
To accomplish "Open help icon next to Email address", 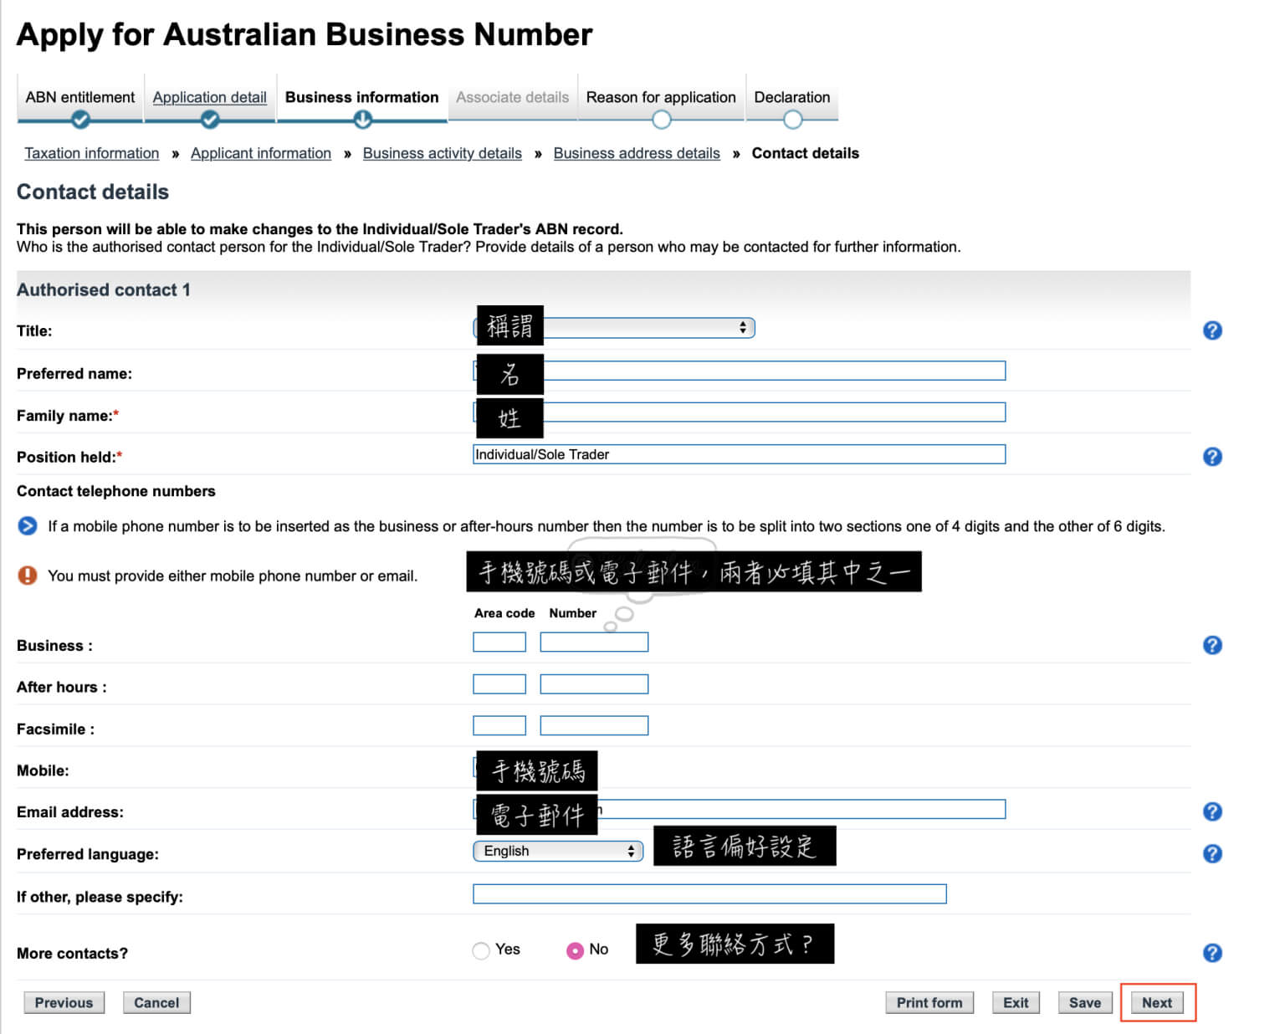I will (1211, 811).
